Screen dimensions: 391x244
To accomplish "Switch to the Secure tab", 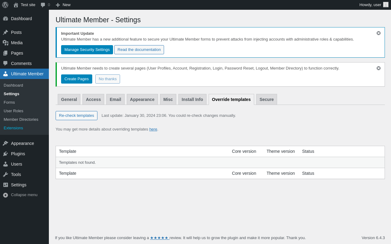I will 266,99.
